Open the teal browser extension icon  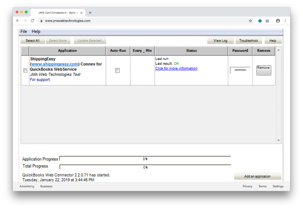click(x=260, y=21)
